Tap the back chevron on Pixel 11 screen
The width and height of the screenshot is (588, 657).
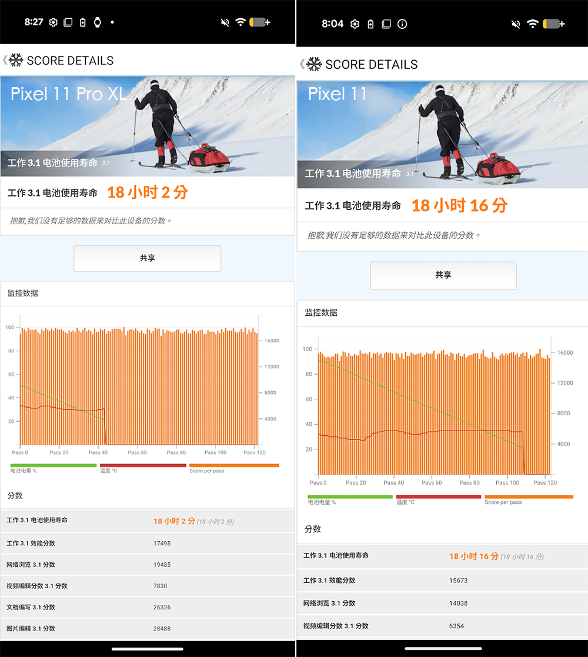[302, 64]
